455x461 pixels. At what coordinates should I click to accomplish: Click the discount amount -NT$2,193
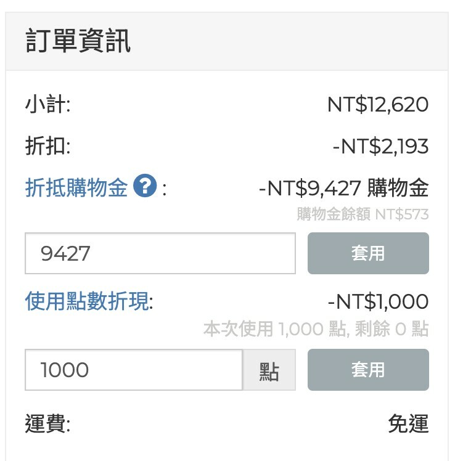(x=380, y=147)
